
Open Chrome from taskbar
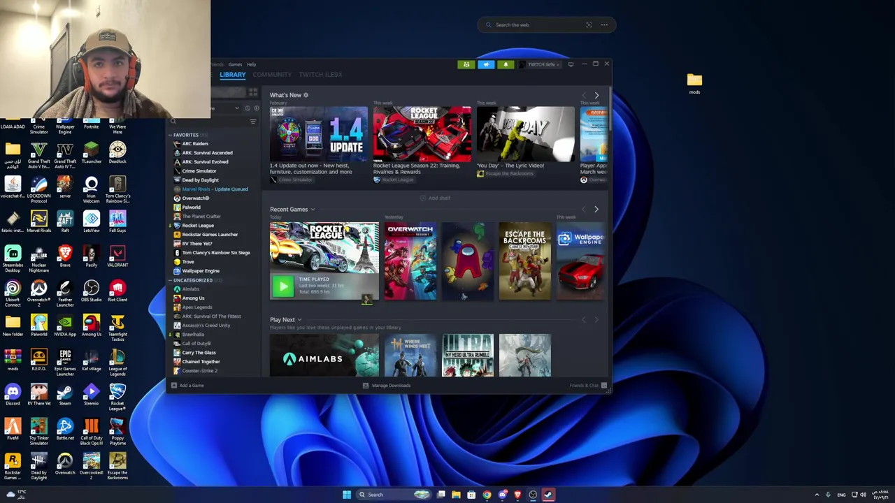click(487, 495)
